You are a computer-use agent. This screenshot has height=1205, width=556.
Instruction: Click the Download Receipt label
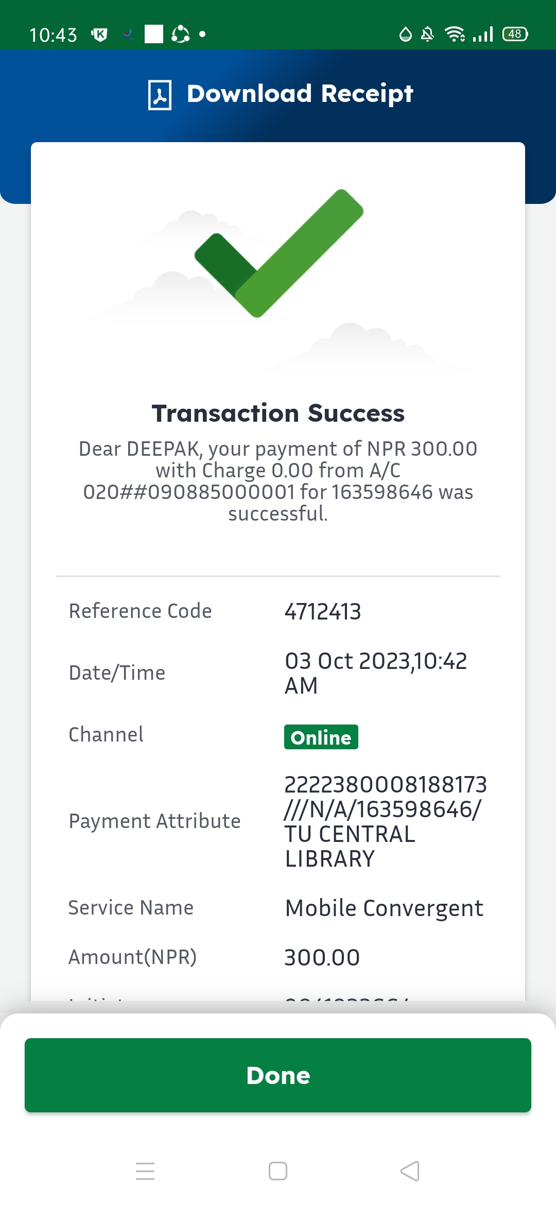point(300,94)
